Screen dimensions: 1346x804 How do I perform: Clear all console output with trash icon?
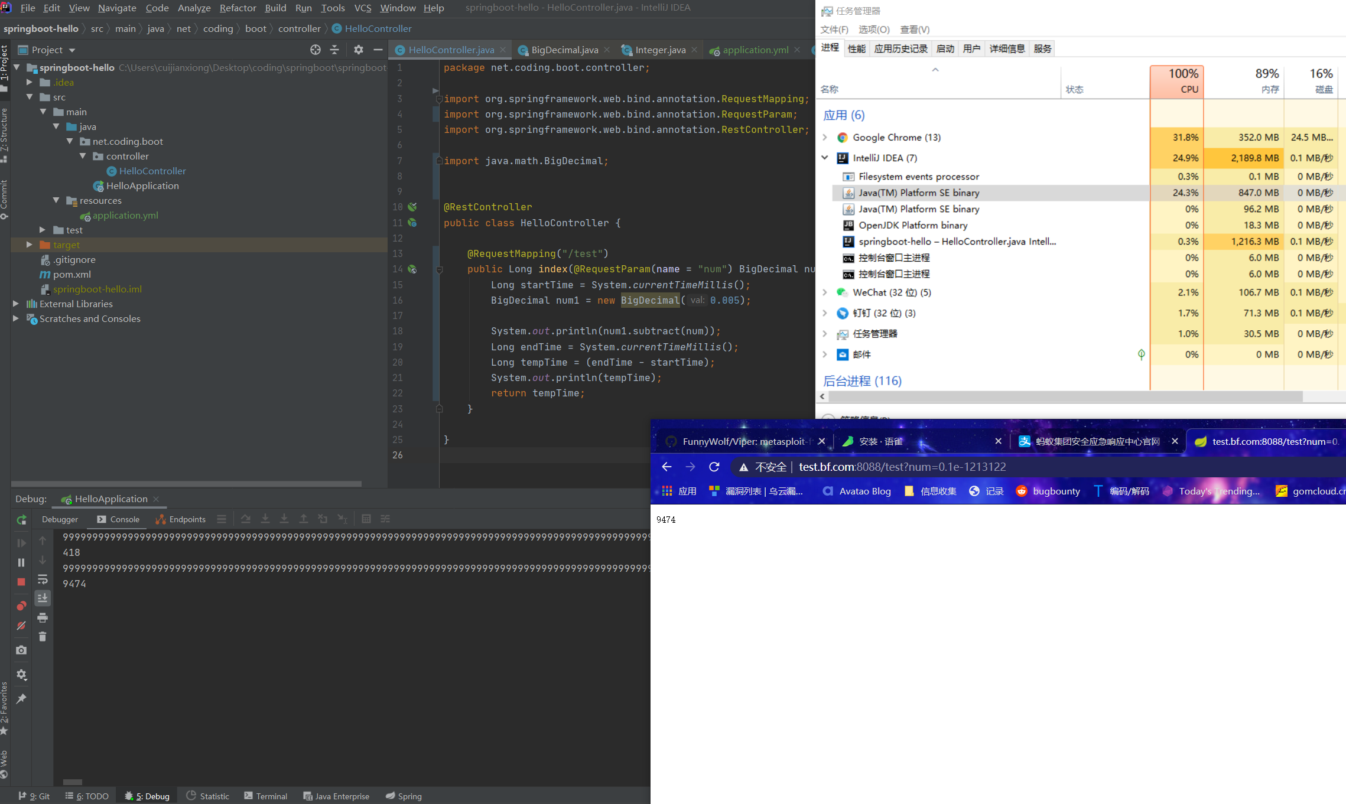pos(43,636)
